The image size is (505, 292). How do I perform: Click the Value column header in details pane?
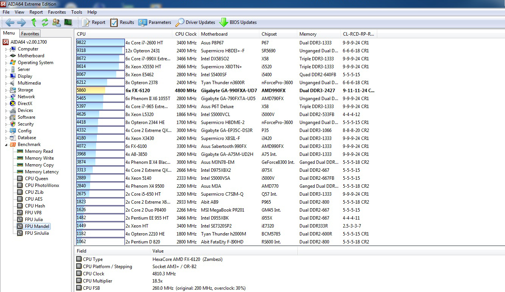point(223,251)
